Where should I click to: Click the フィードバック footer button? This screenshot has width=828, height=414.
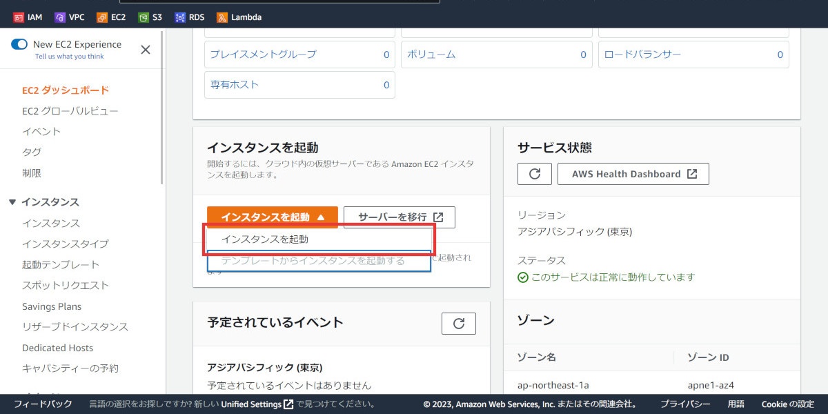point(43,404)
